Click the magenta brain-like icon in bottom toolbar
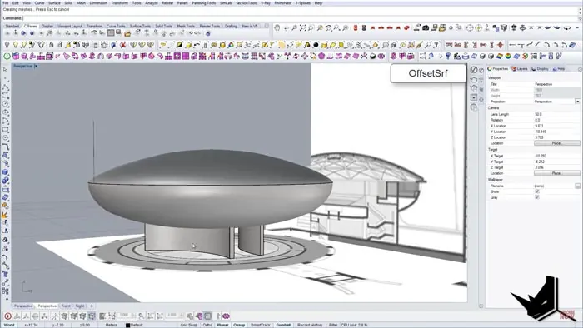This screenshot has width=583, height=328. pyautogui.click(x=226, y=316)
